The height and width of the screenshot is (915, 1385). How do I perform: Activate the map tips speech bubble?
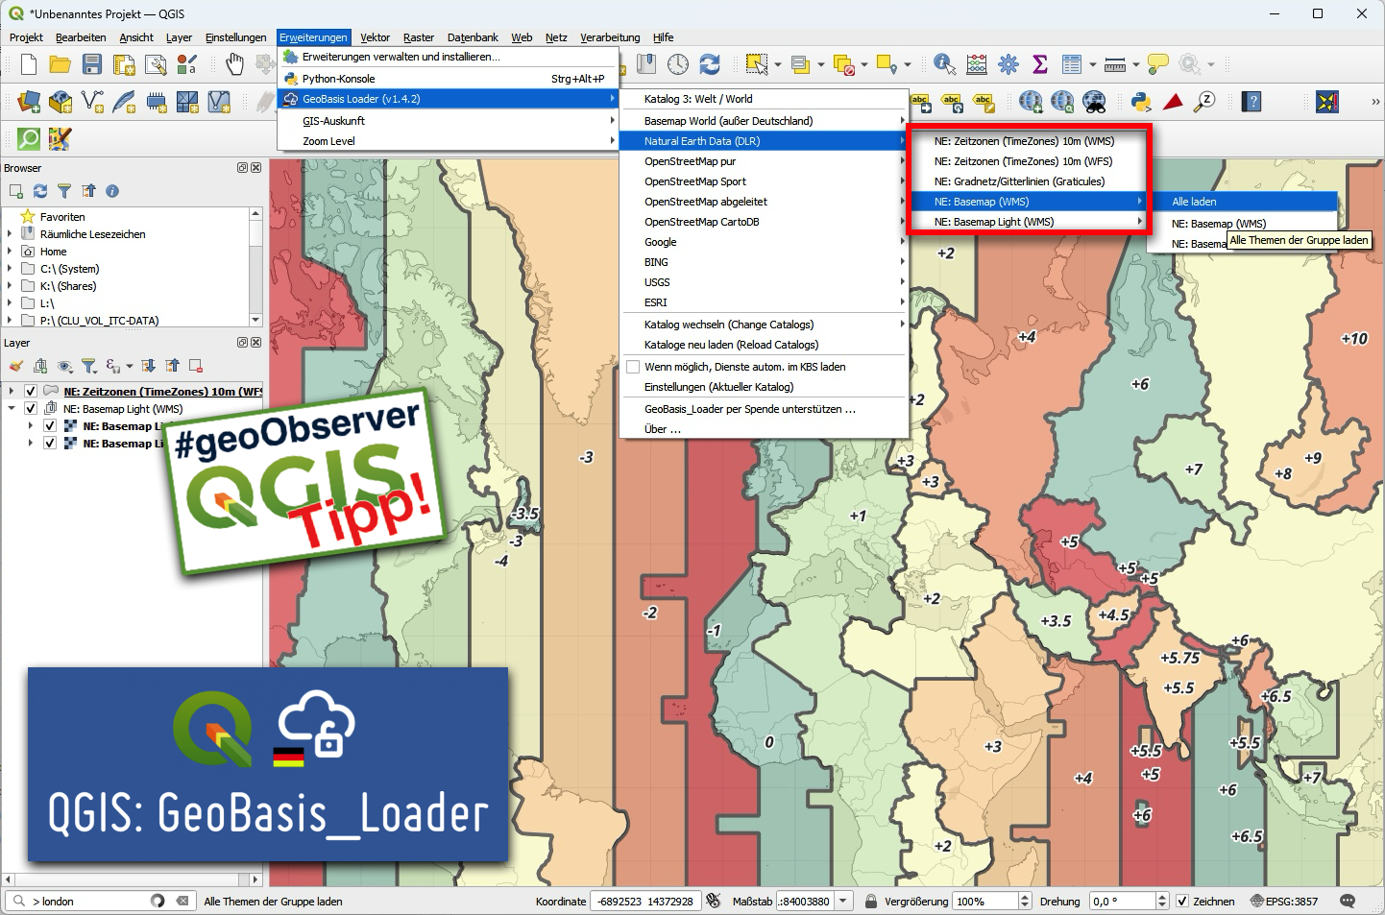(x=1158, y=64)
